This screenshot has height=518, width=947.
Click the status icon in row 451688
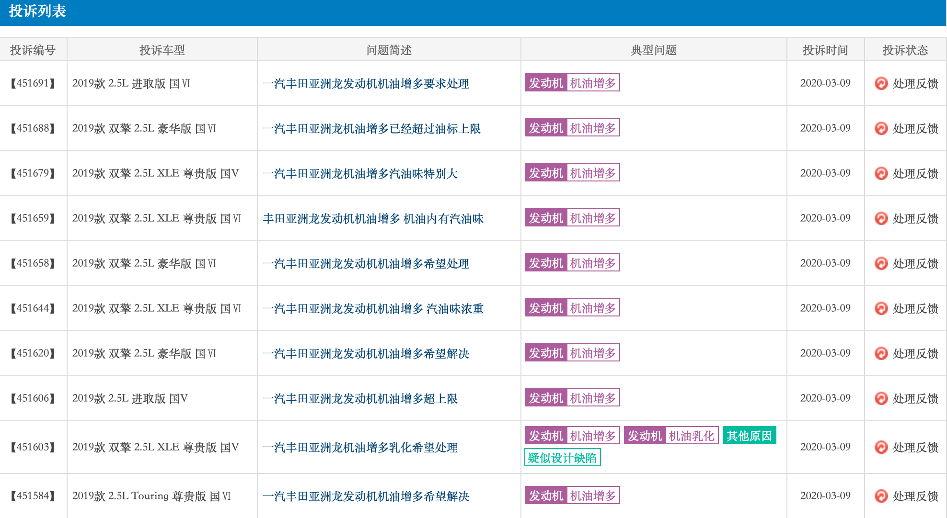click(x=881, y=128)
